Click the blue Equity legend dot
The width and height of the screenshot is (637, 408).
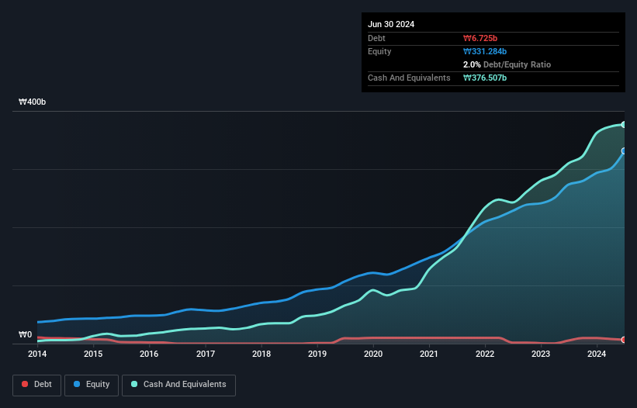(x=77, y=384)
